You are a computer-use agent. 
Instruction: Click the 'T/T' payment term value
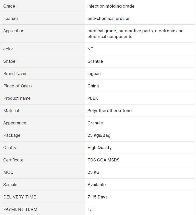coord(91,209)
